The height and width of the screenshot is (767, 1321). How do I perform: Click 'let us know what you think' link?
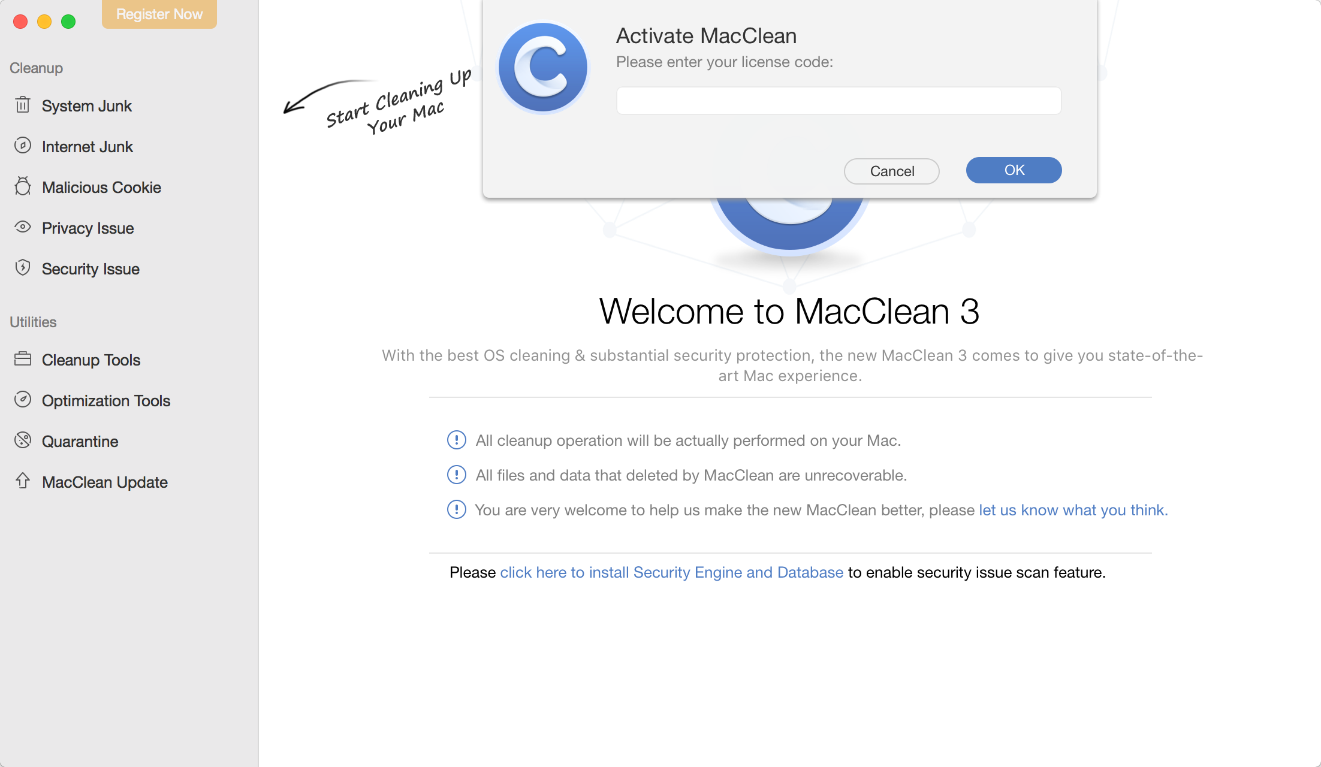click(x=1073, y=509)
